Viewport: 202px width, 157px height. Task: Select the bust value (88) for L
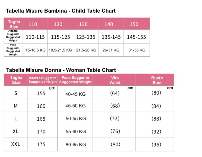point(156,119)
